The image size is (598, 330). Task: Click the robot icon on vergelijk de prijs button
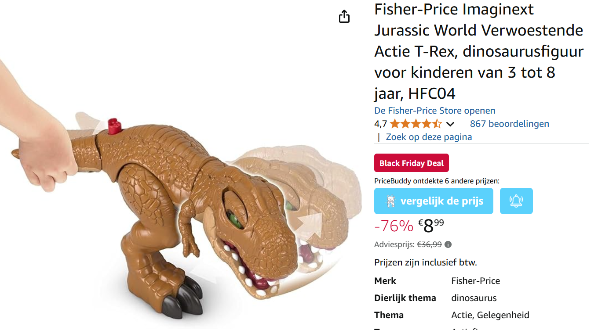coord(390,201)
